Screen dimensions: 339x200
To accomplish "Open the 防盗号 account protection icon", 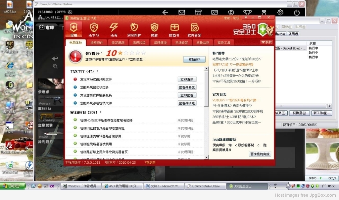I will point(174,29).
